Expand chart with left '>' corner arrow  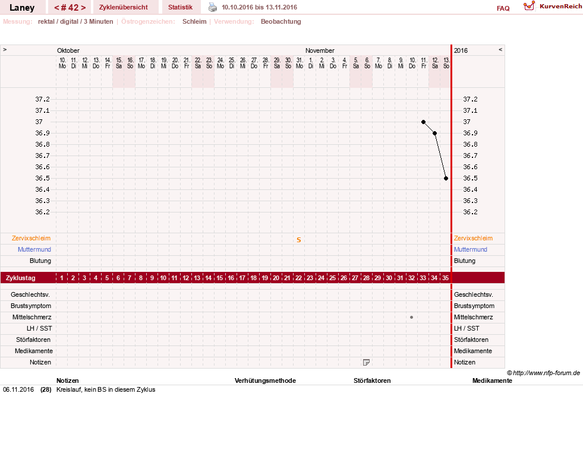(x=5, y=49)
